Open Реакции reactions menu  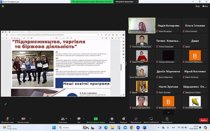123,120
